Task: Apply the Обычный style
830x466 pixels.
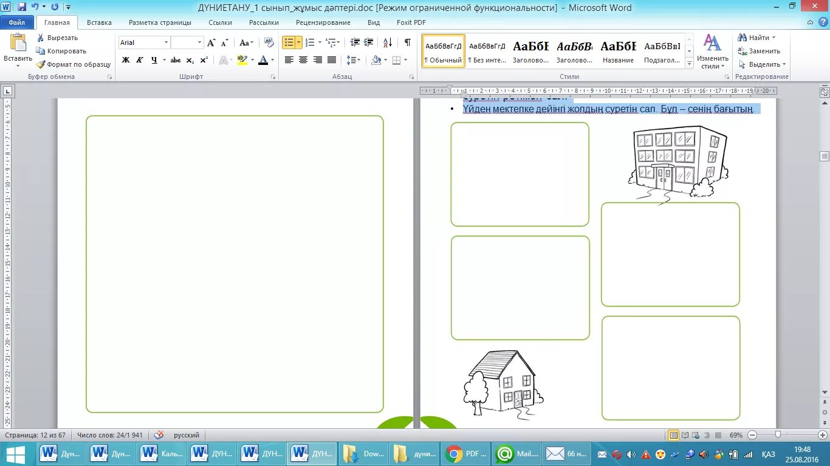Action: (444, 51)
